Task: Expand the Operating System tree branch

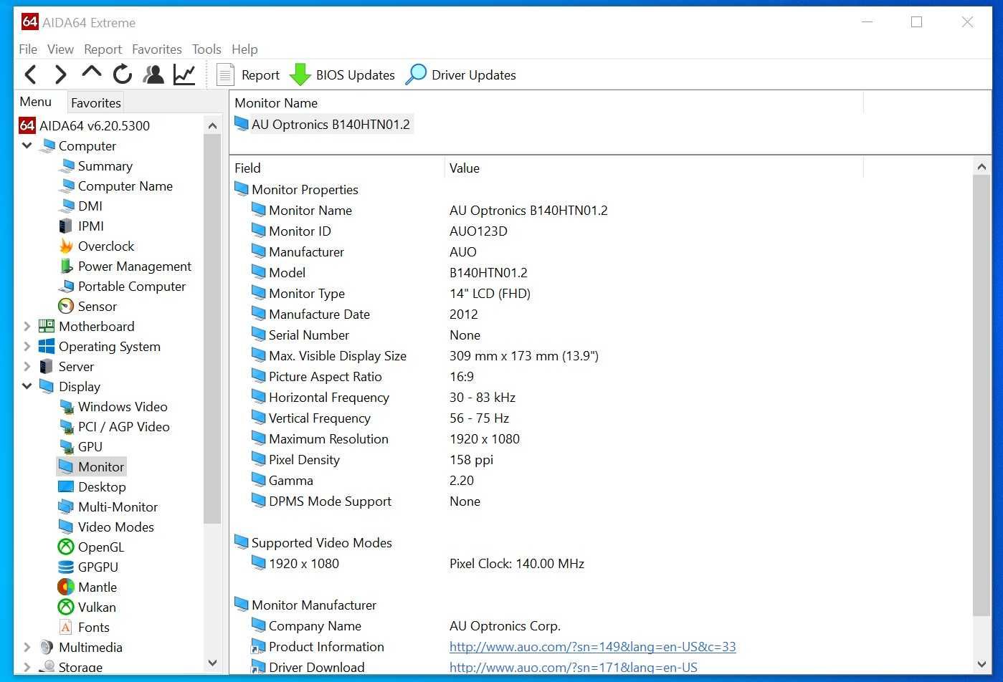Action: 27,347
